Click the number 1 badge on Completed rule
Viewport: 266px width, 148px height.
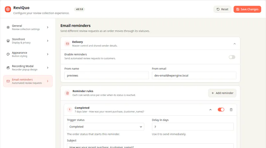[x=69, y=110]
